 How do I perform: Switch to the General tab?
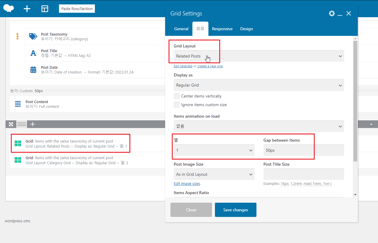coord(181,29)
